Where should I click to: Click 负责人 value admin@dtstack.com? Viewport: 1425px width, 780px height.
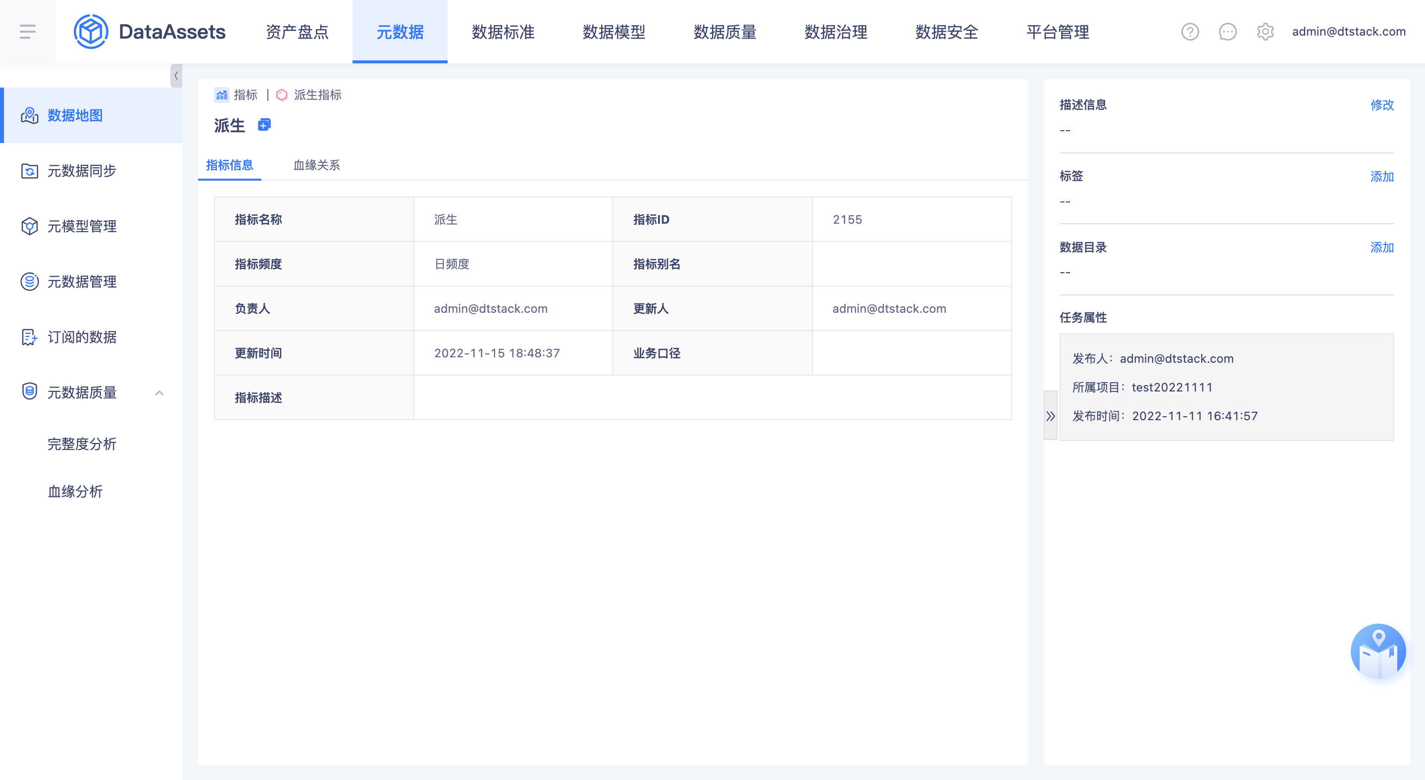tap(491, 308)
